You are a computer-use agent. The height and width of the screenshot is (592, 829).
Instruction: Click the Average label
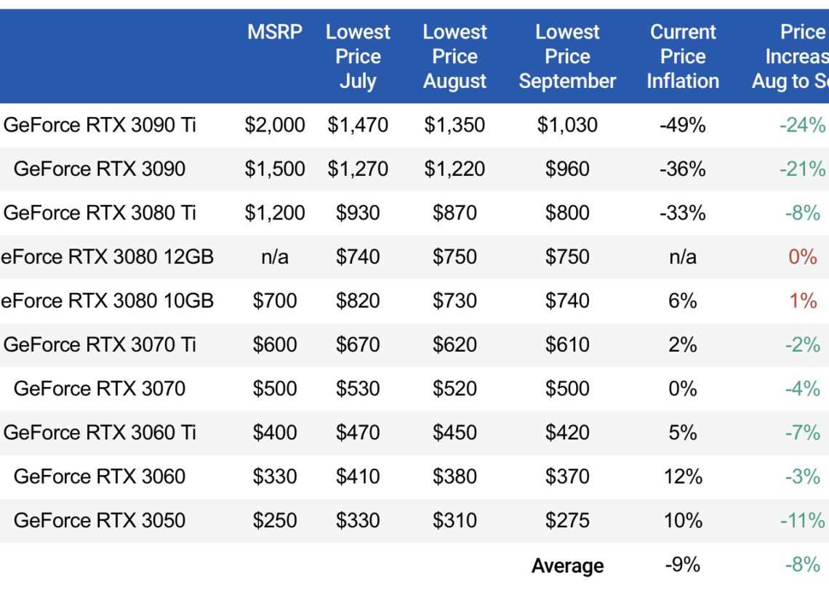click(567, 566)
